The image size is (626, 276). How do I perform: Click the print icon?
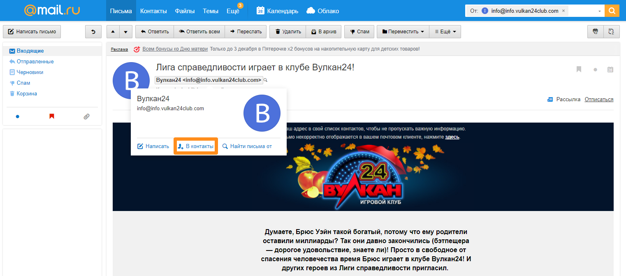595,32
